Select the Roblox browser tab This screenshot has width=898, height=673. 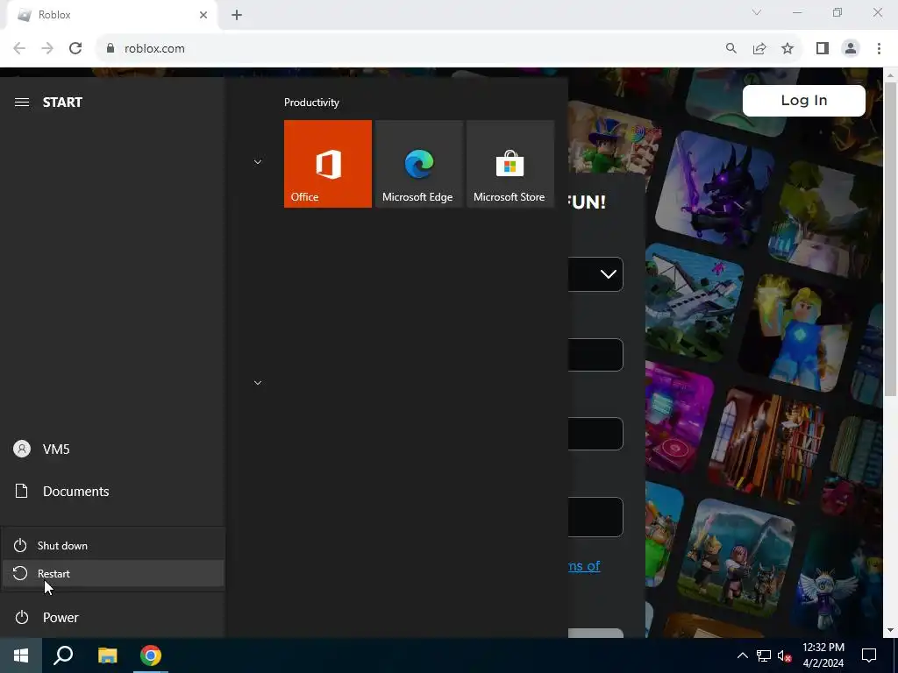coord(112,15)
